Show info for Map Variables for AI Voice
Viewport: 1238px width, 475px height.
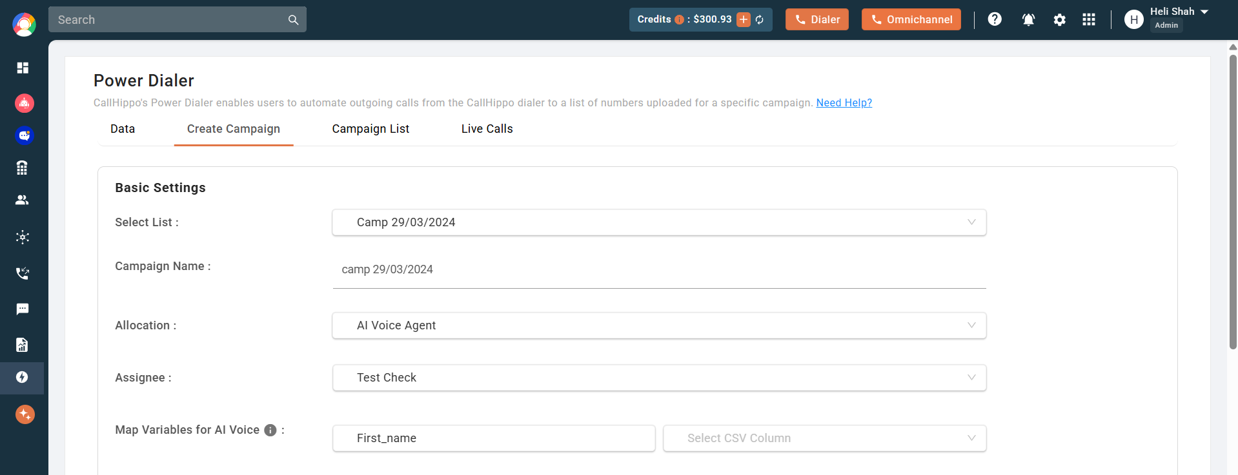pyautogui.click(x=270, y=430)
